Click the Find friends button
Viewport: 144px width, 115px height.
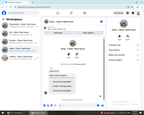(x=118, y=13)
